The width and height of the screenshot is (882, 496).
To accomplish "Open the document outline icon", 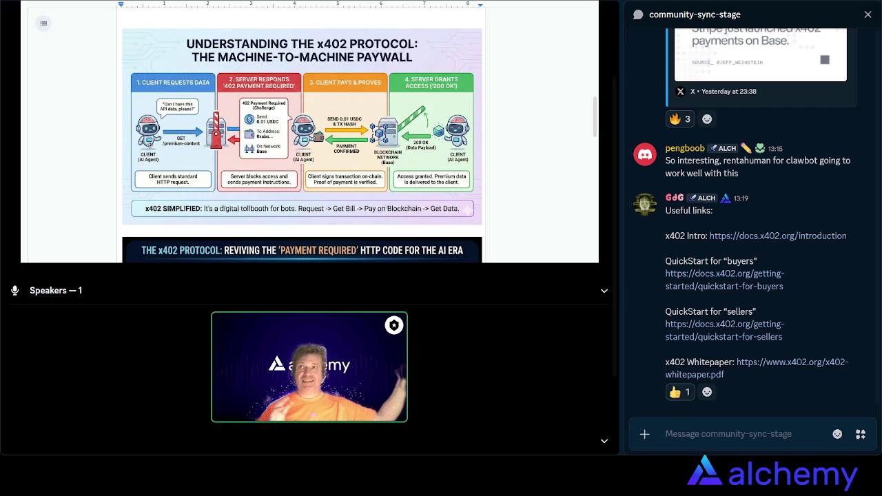I will (x=43, y=24).
